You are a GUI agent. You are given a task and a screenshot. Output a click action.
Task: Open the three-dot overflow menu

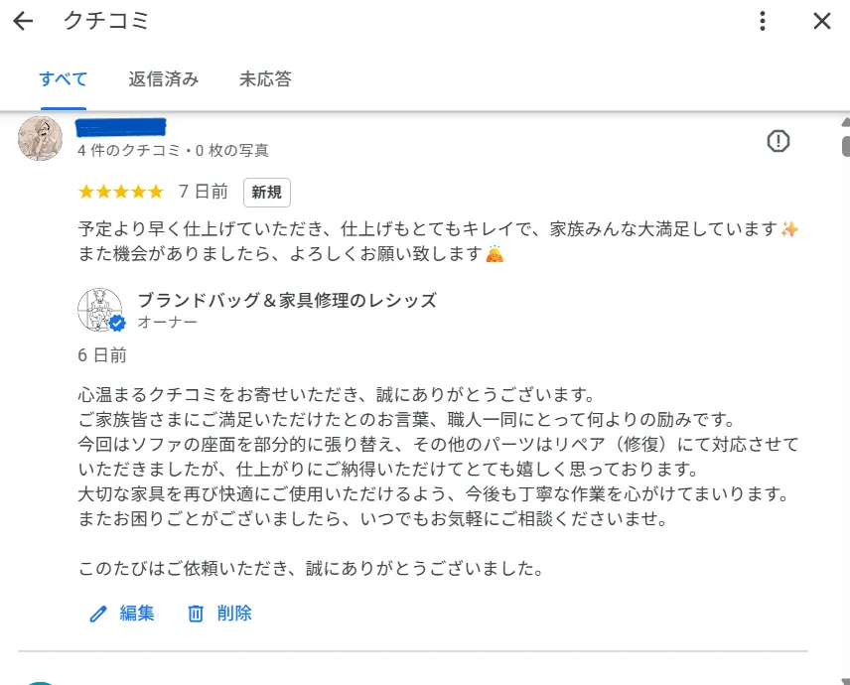pyautogui.click(x=762, y=21)
